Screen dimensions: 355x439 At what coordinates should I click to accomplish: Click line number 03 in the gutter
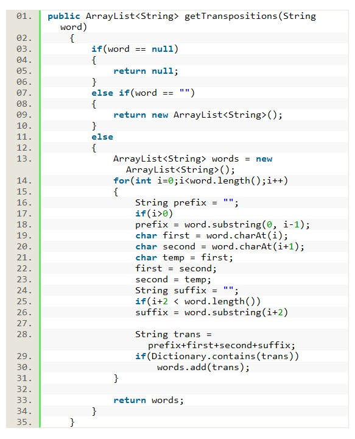click(24, 49)
